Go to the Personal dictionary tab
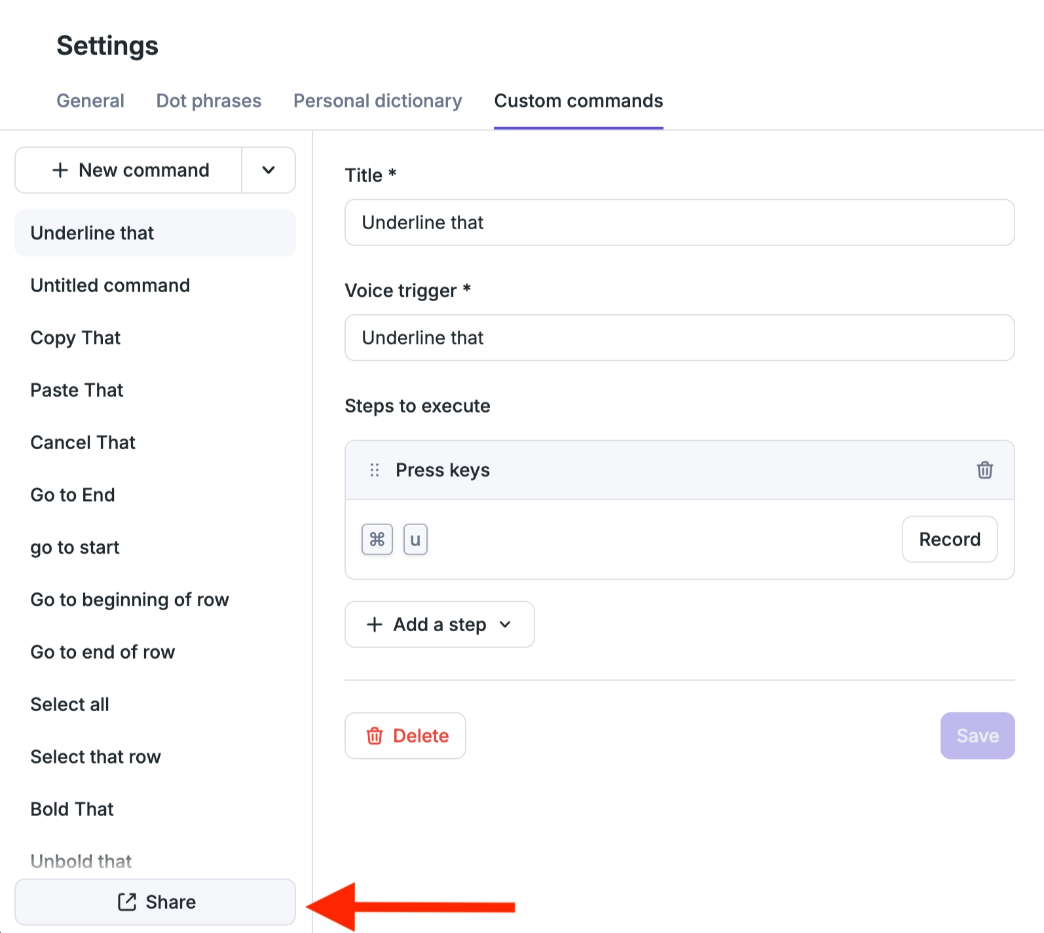 (x=377, y=101)
